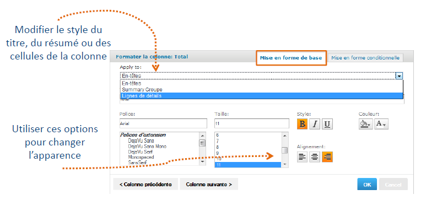Click size list scrollbar up arrow
The image size is (426, 200).
tap(284, 136)
